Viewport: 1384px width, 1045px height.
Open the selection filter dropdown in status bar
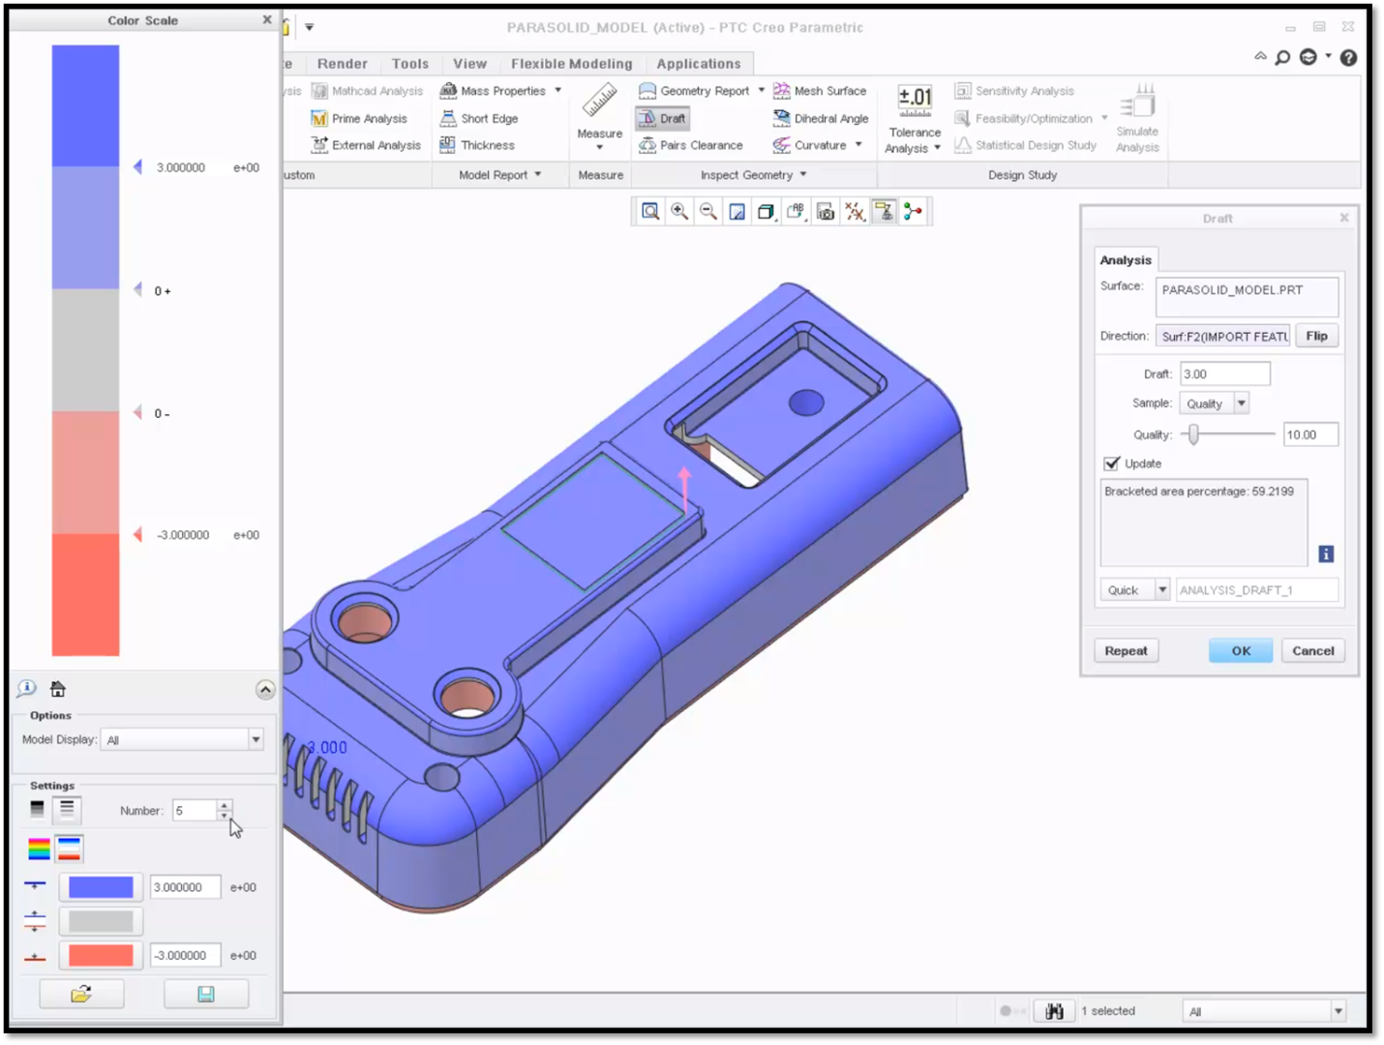[x=1339, y=1011]
